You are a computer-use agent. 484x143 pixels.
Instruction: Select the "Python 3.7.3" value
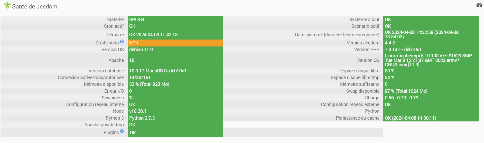142,118
